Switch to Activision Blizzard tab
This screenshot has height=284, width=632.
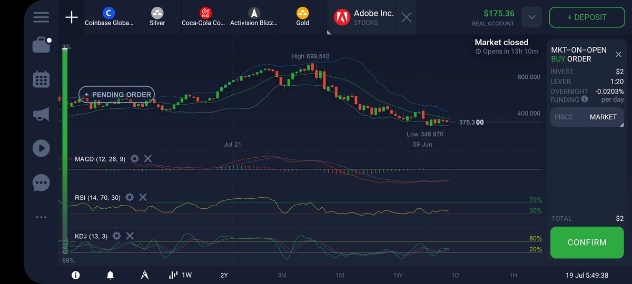[254, 17]
